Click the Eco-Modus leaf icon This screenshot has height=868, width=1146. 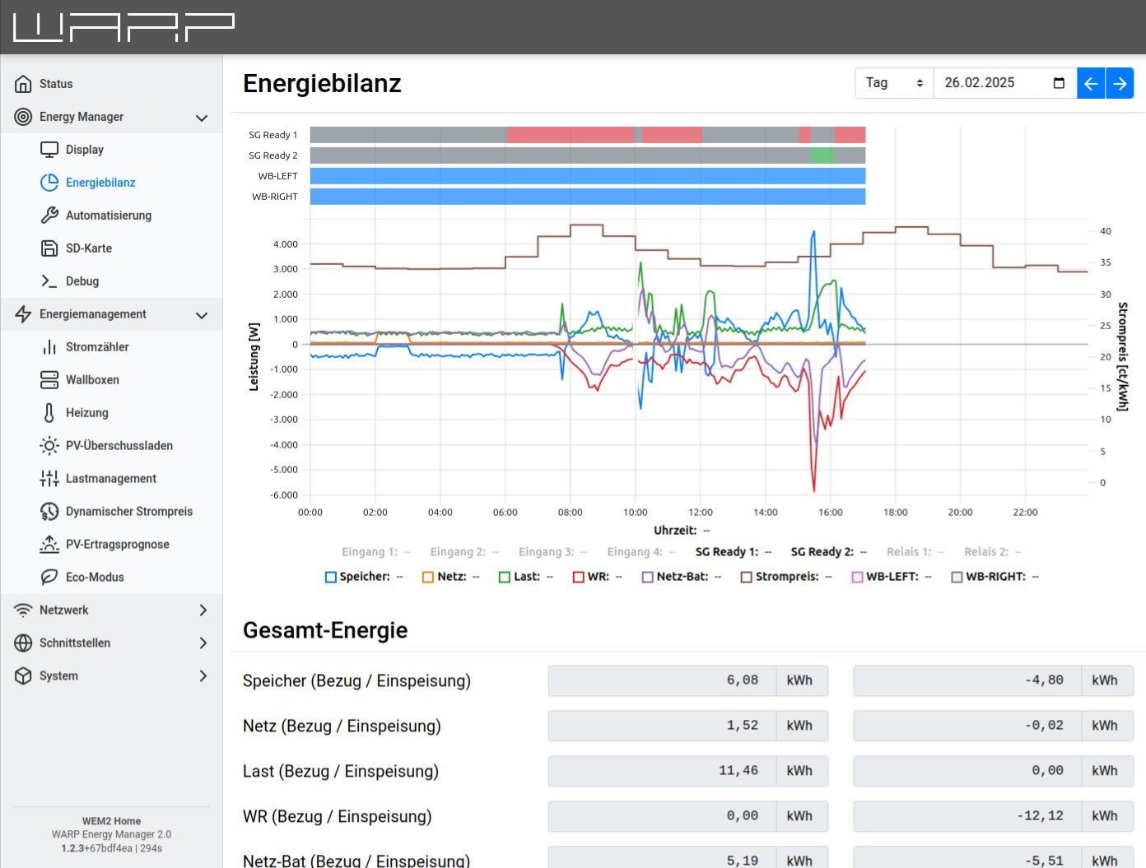point(49,578)
